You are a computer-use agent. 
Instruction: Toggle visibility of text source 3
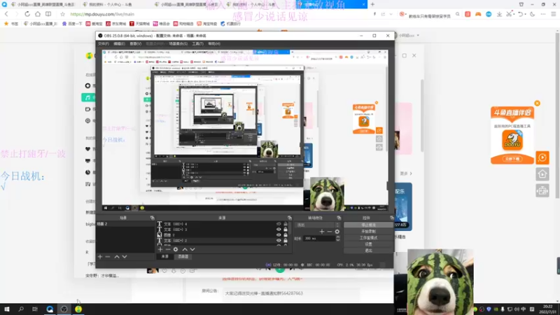tap(279, 230)
